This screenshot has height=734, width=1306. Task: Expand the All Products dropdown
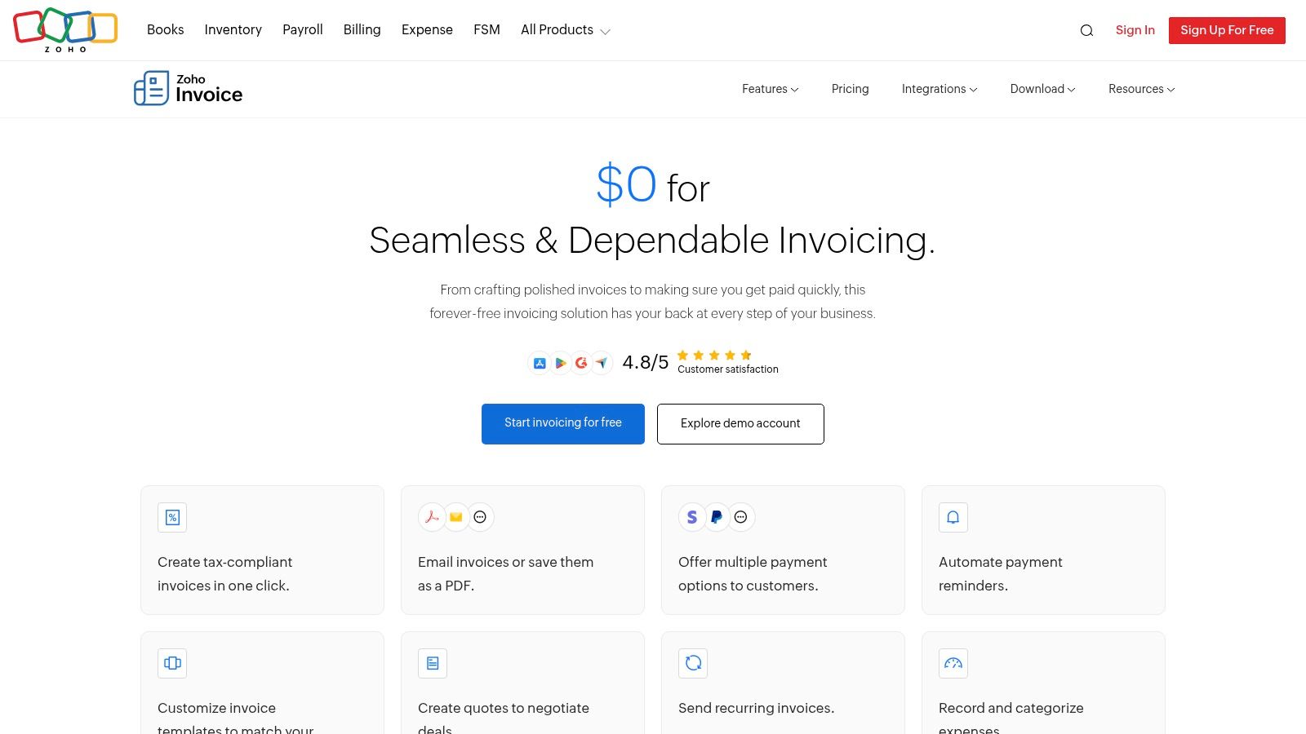coord(565,30)
